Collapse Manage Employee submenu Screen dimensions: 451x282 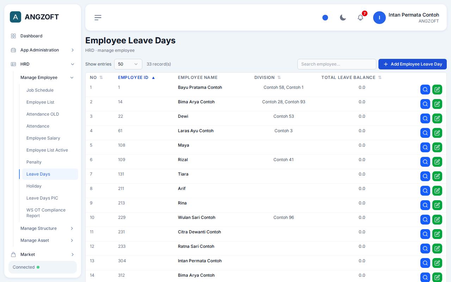(47, 78)
